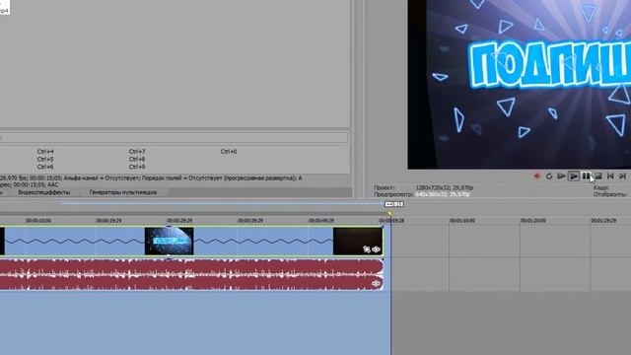This screenshot has height=355, width=631.
Task: Click the Play button in preview
Action: tap(574, 177)
